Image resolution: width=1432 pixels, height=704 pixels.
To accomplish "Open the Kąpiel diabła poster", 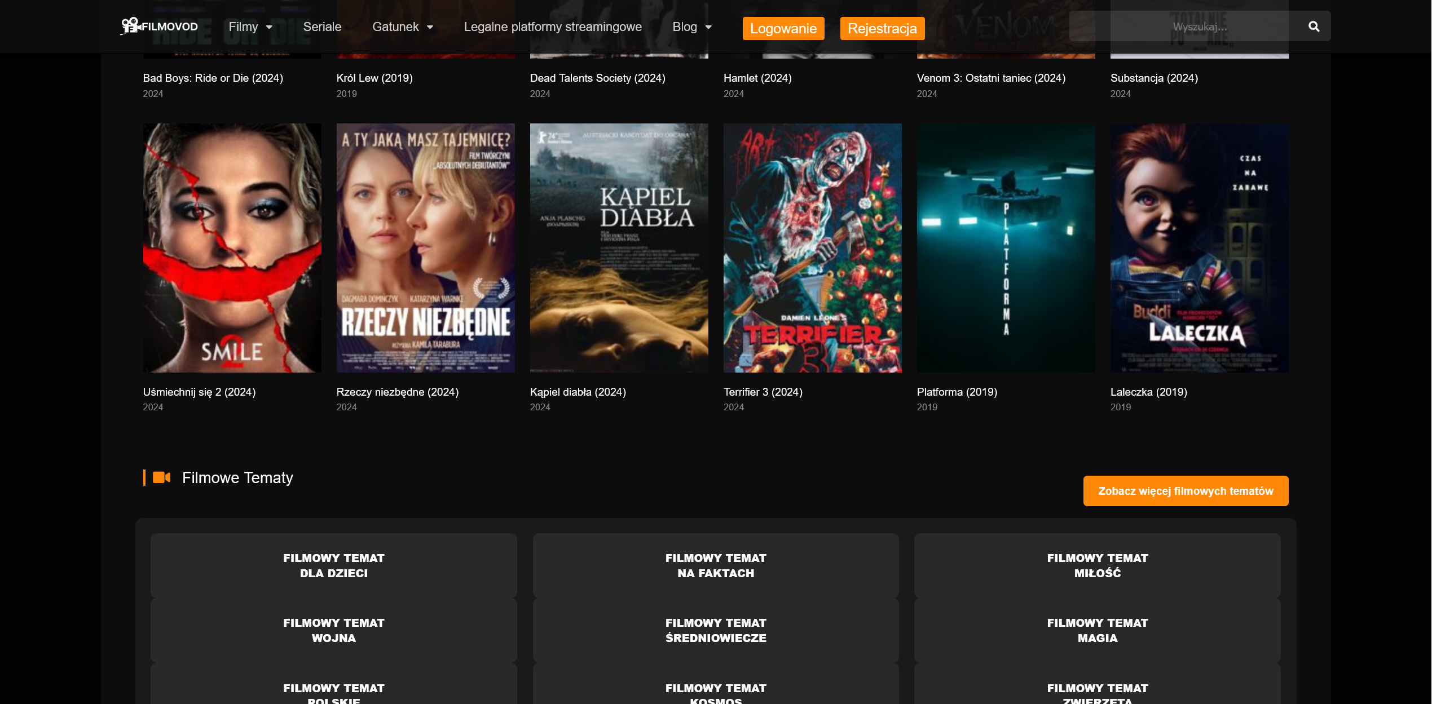I will tap(619, 248).
